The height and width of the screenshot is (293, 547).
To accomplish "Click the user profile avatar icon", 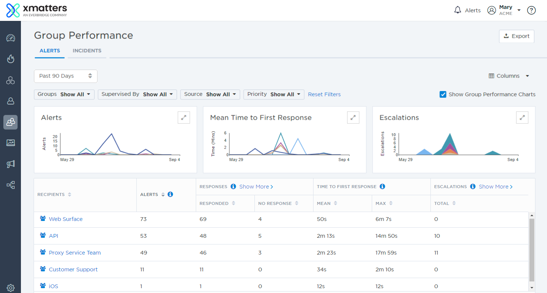I will [x=492, y=10].
